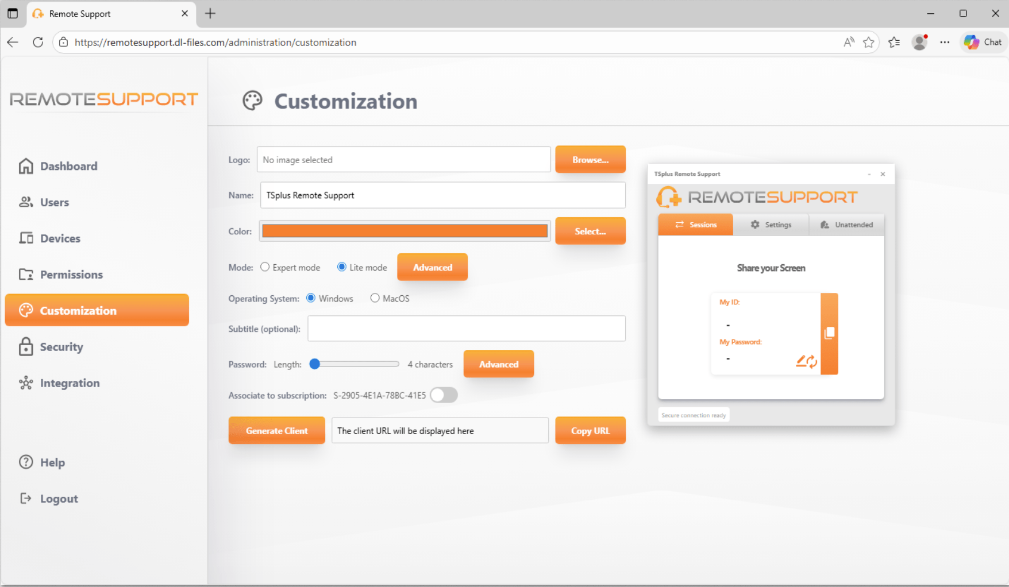Open the tab actions menu icon
Viewport: 1009px width, 587px height.
(13, 13)
